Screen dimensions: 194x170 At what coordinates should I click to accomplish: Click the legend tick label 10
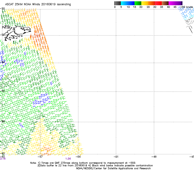tap(128, 7)
